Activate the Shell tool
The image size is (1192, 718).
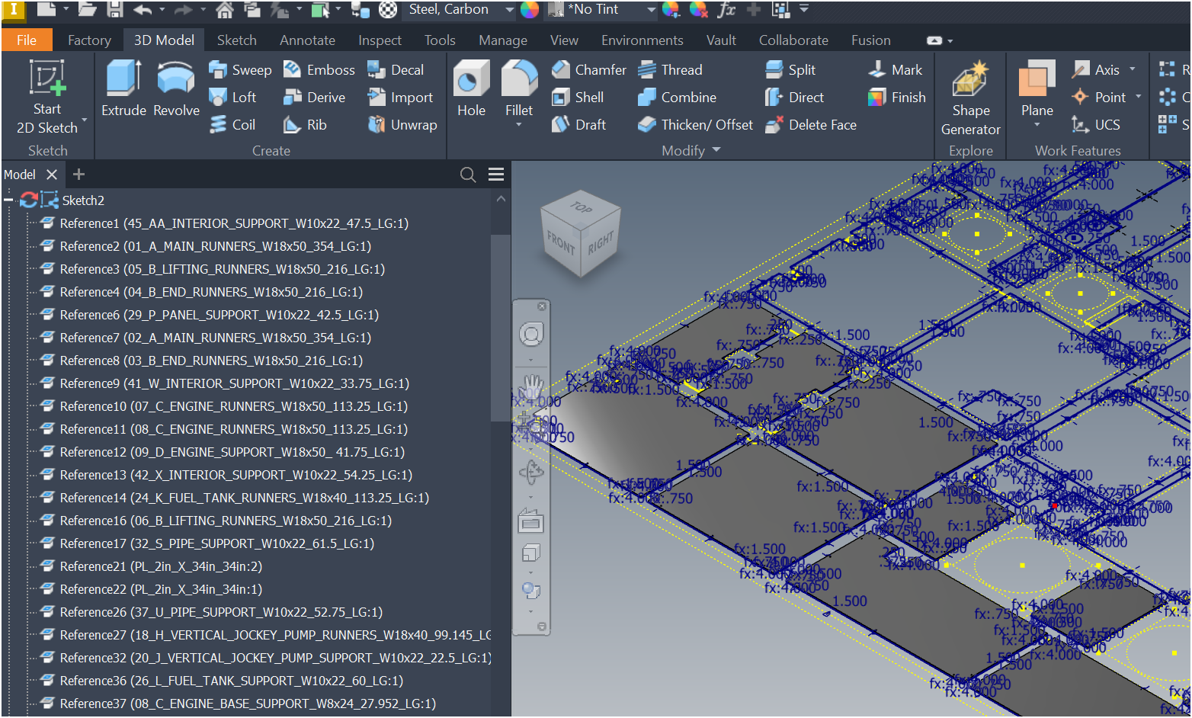[x=581, y=97]
